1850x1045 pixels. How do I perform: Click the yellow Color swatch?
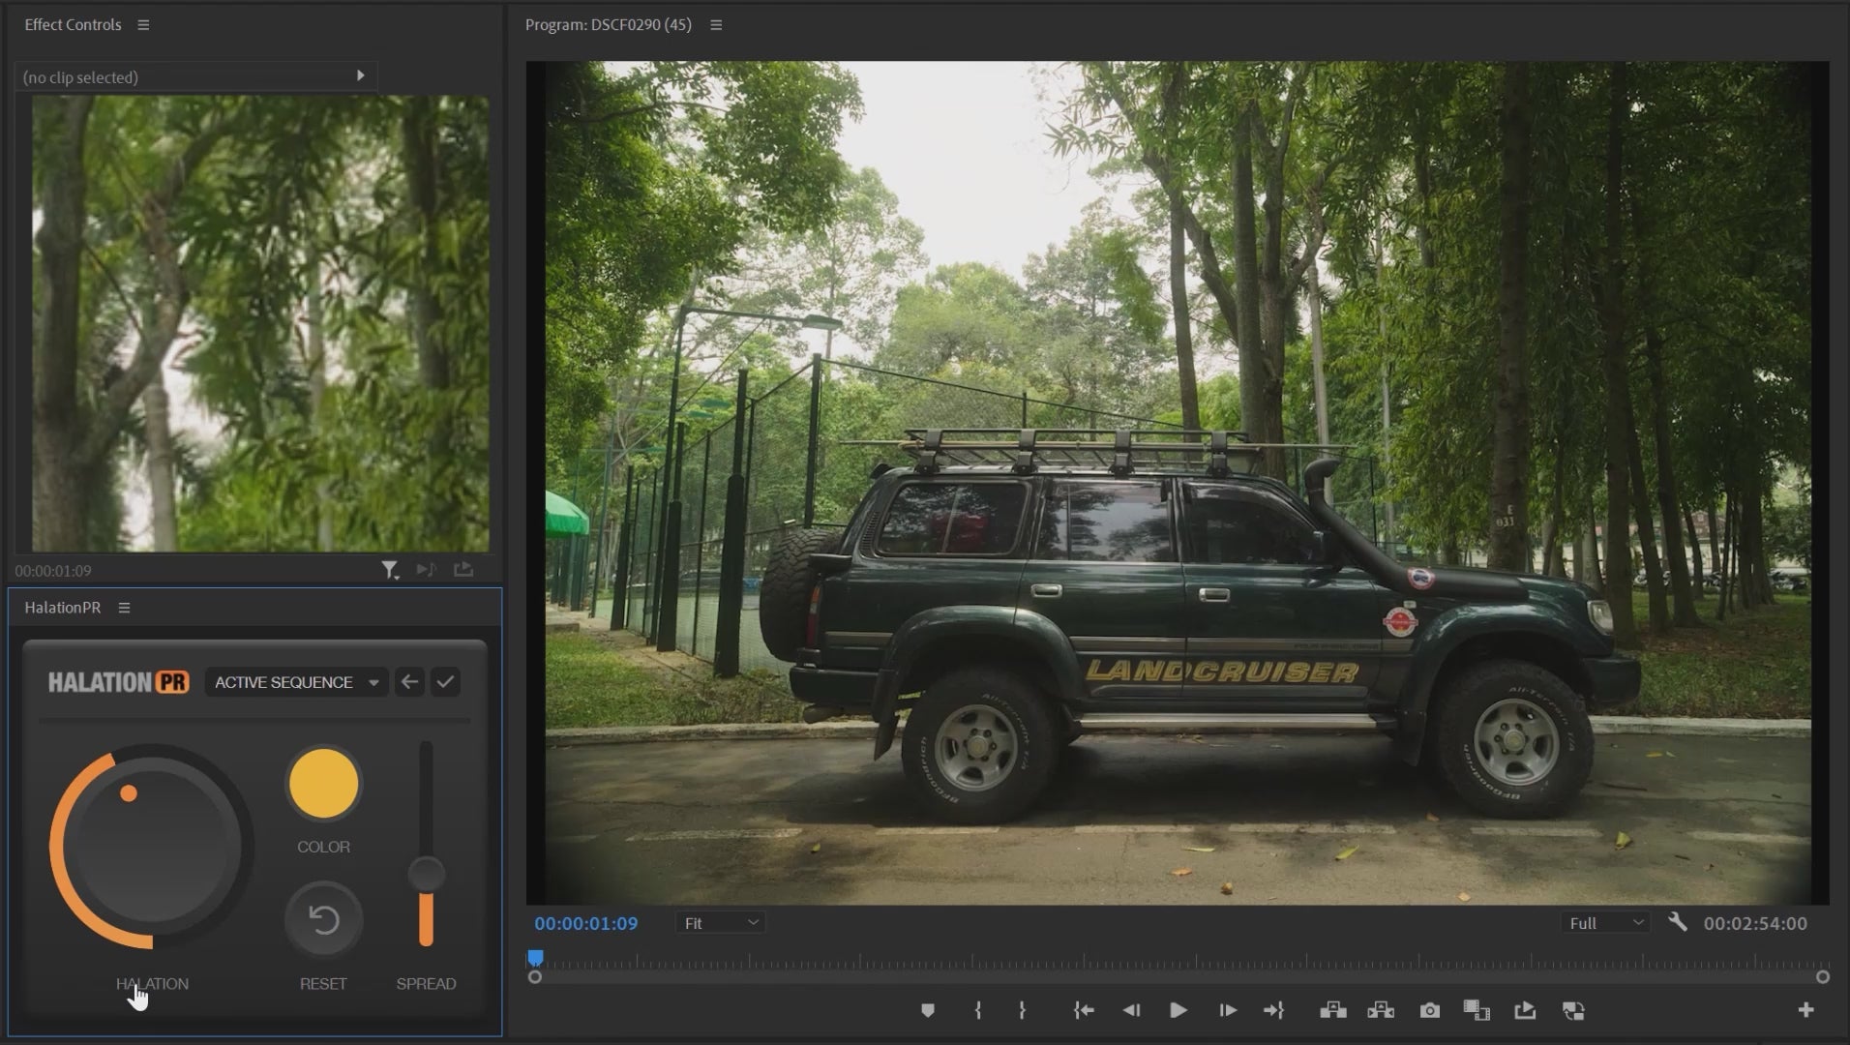(323, 783)
